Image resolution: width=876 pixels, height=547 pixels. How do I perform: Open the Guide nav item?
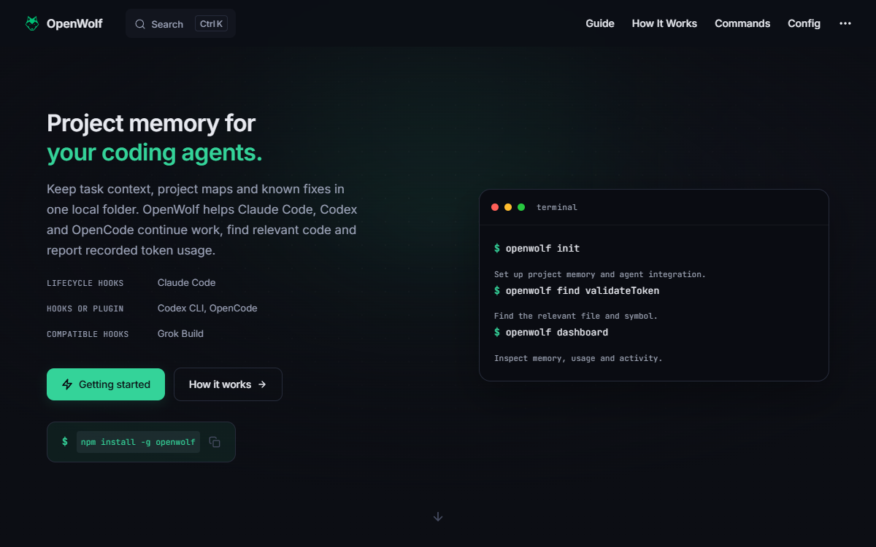click(600, 23)
